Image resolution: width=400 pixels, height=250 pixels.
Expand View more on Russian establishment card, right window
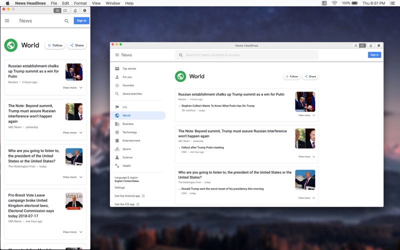pyautogui.click(x=306, y=115)
